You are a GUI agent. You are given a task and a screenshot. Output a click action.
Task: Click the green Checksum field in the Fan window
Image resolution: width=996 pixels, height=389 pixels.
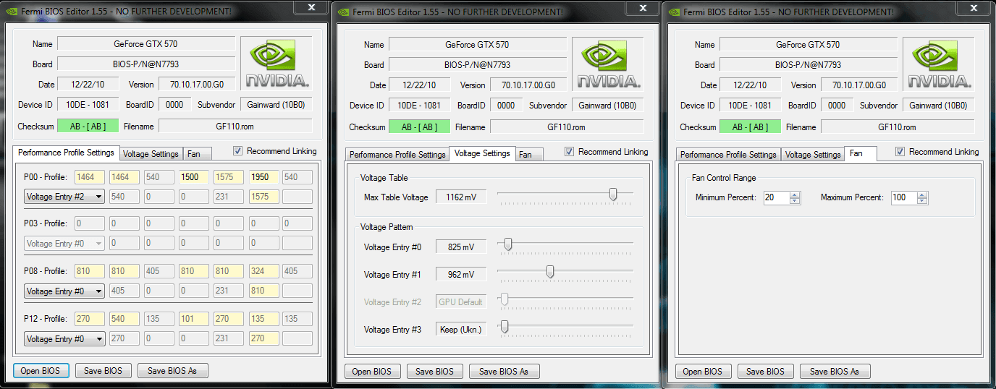(750, 127)
